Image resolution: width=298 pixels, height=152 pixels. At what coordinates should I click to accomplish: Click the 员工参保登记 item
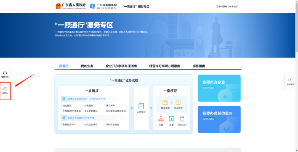(x=91, y=111)
